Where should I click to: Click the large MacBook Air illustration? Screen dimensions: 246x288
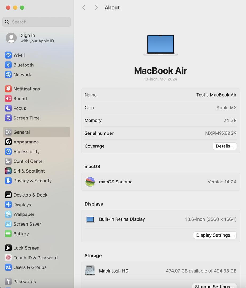coord(161,45)
